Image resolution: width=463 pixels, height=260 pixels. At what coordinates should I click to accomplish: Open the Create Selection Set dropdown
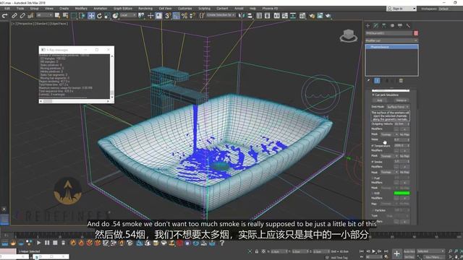(221, 14)
